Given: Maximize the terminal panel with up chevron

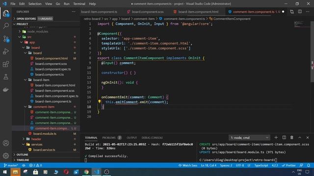Looking at the screenshot, I should pyautogui.click(x=300, y=137).
